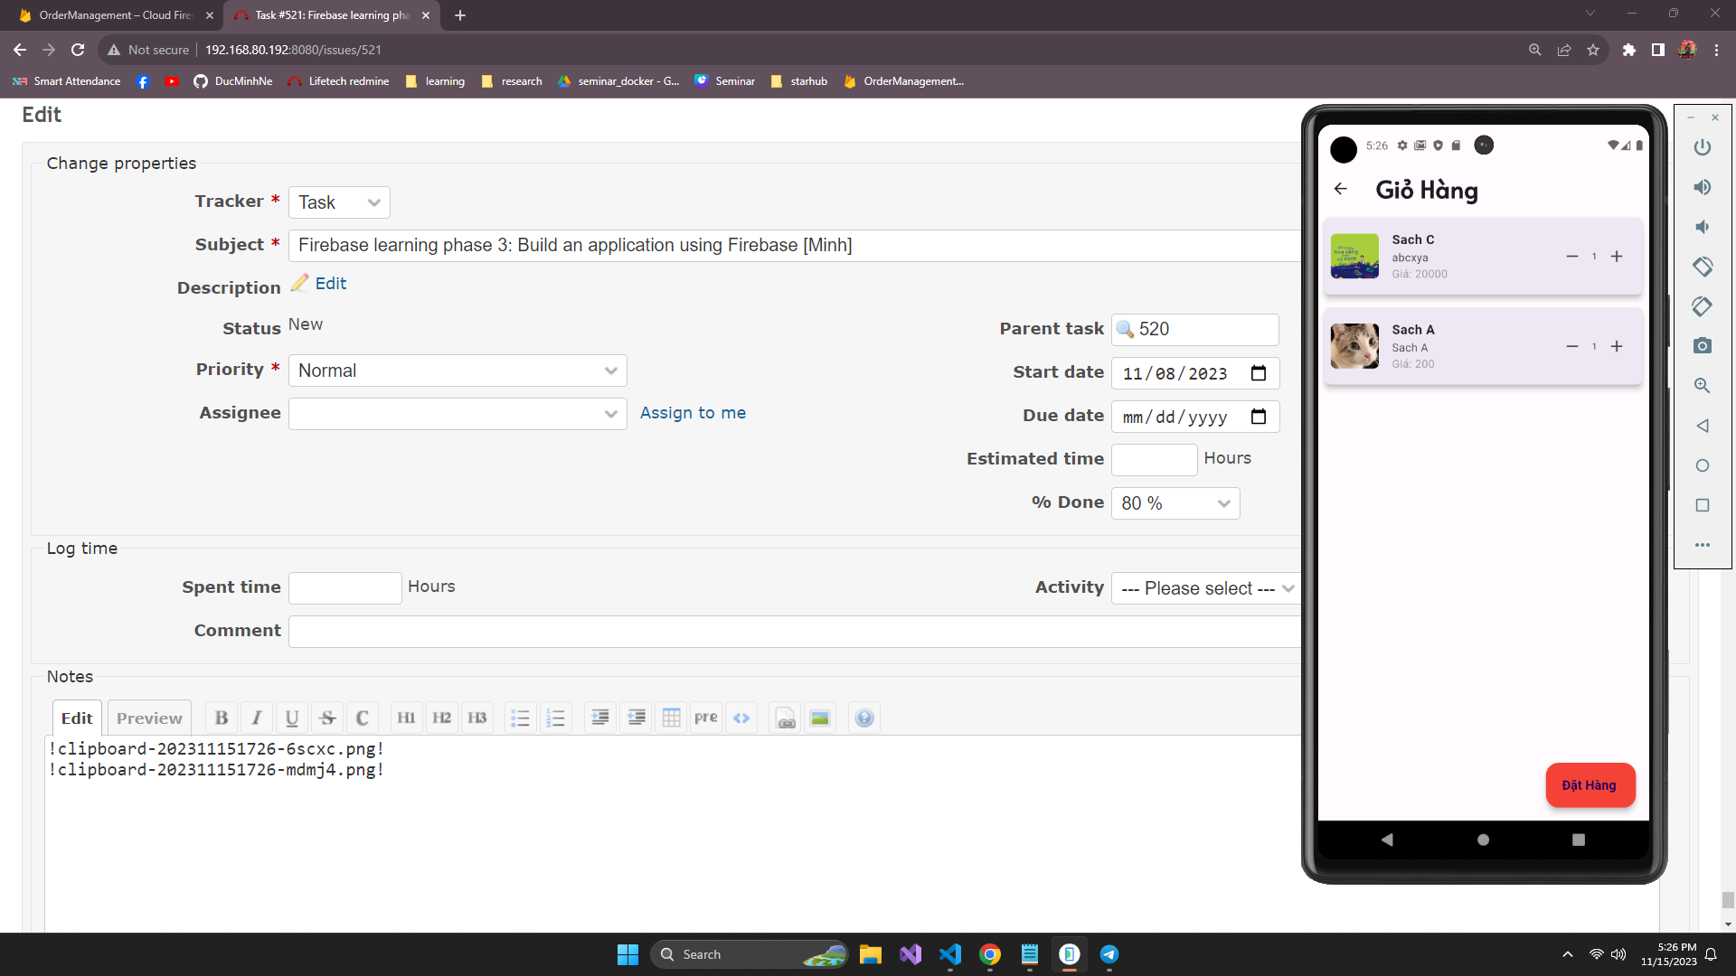Click the Assign to me link
This screenshot has width=1736, height=976.
click(x=693, y=413)
